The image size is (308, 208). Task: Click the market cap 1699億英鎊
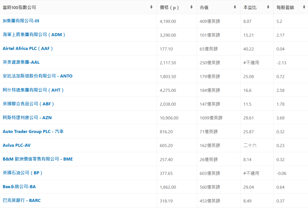(211, 118)
